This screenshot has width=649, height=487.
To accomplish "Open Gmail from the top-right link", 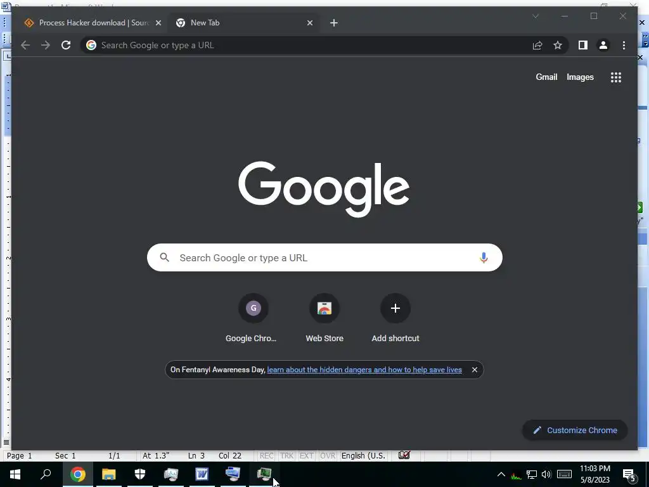I will 546,77.
